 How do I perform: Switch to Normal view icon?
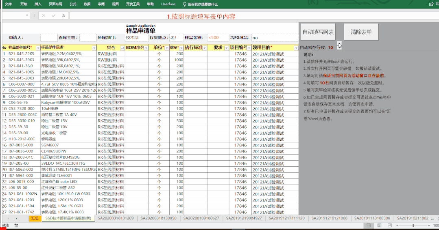click(369, 226)
